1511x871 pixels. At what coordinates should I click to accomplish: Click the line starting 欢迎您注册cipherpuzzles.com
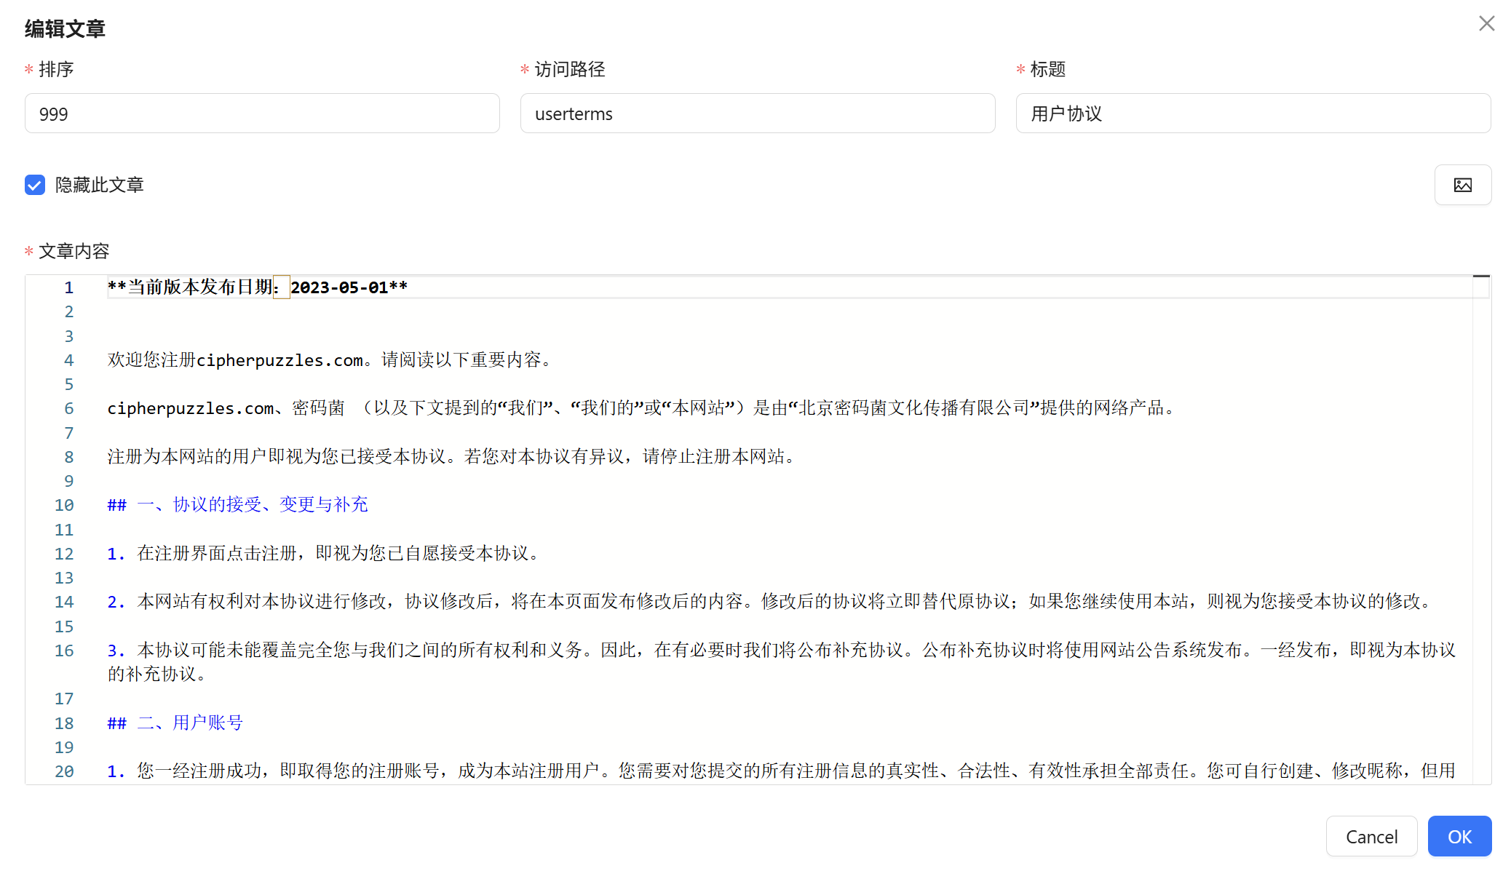tap(331, 360)
